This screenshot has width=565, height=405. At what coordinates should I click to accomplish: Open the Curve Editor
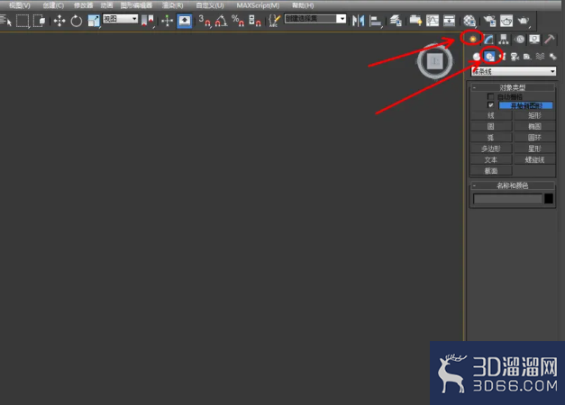(x=433, y=21)
